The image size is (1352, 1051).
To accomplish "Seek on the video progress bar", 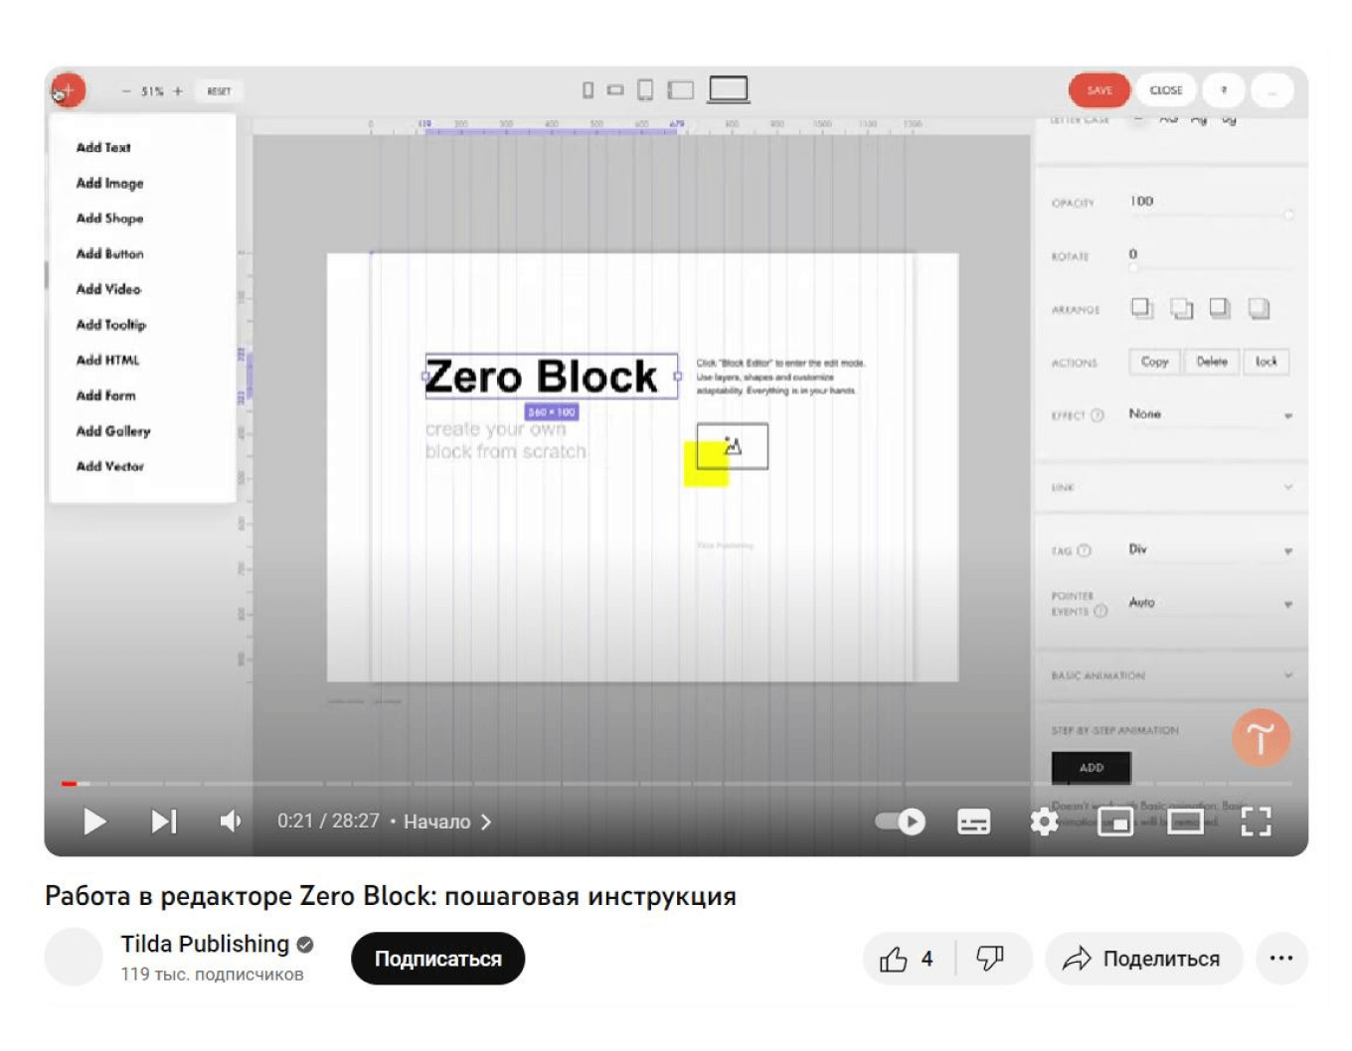I will click(x=676, y=784).
